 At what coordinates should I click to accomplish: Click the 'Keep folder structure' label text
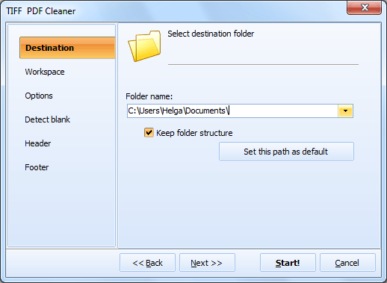(x=194, y=133)
